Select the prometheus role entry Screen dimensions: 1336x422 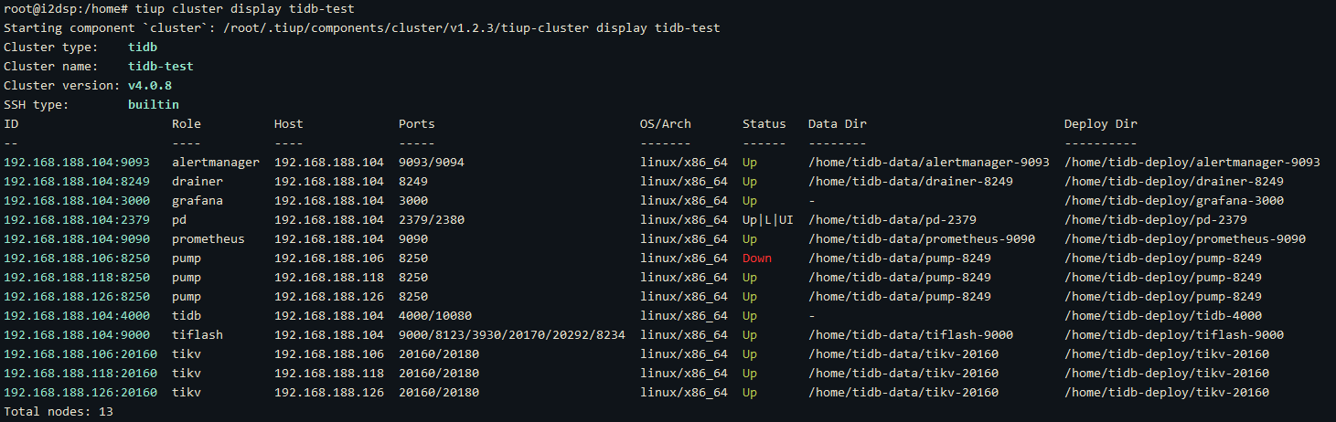point(208,239)
